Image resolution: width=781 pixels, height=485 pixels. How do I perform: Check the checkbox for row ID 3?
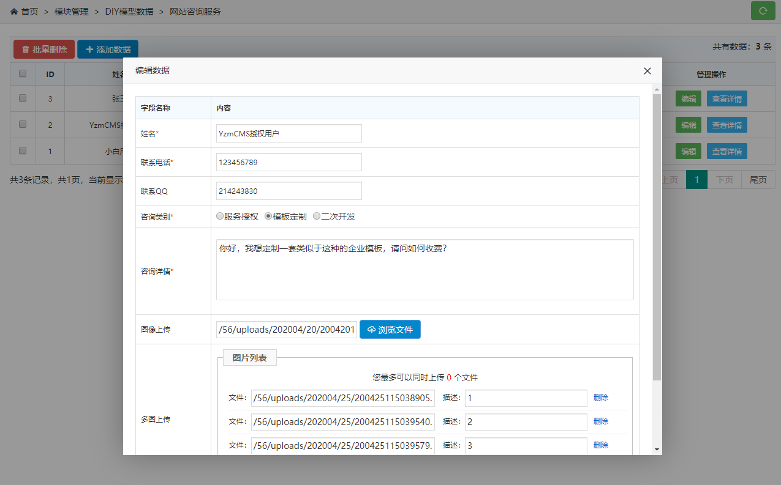[23, 98]
